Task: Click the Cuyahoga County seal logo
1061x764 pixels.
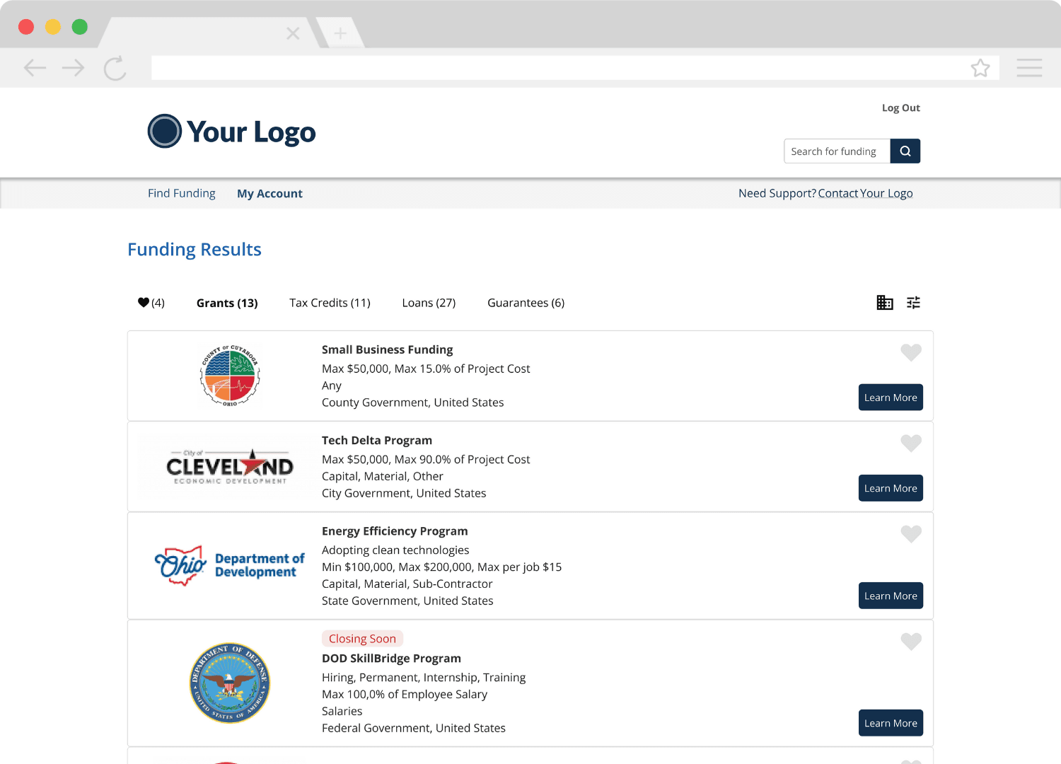Action: [x=229, y=376]
